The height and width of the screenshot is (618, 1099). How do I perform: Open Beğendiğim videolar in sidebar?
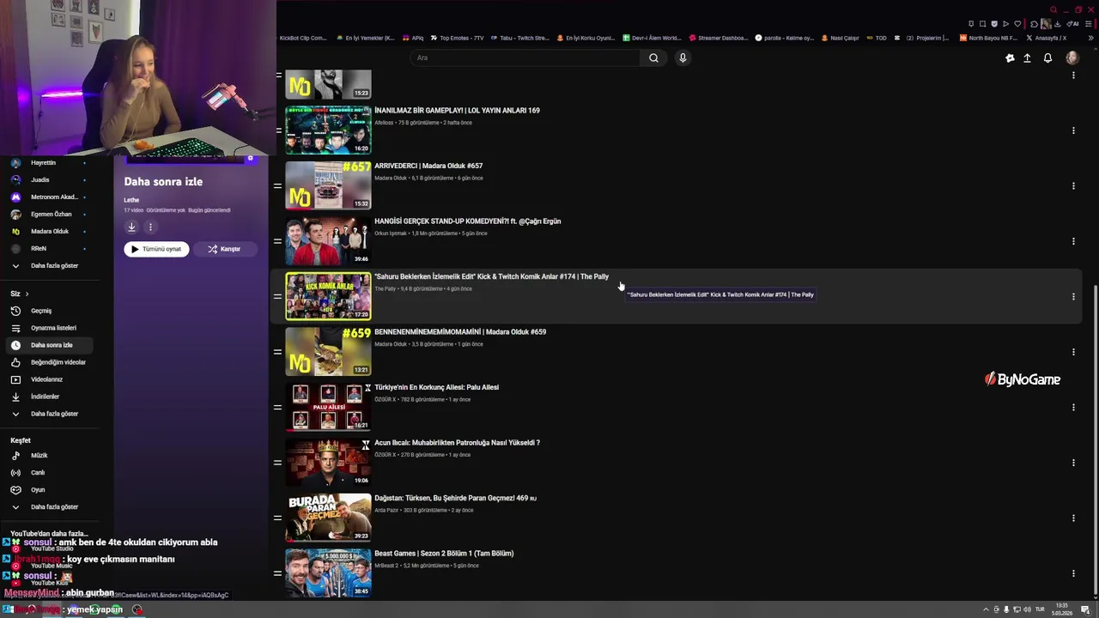point(50,362)
